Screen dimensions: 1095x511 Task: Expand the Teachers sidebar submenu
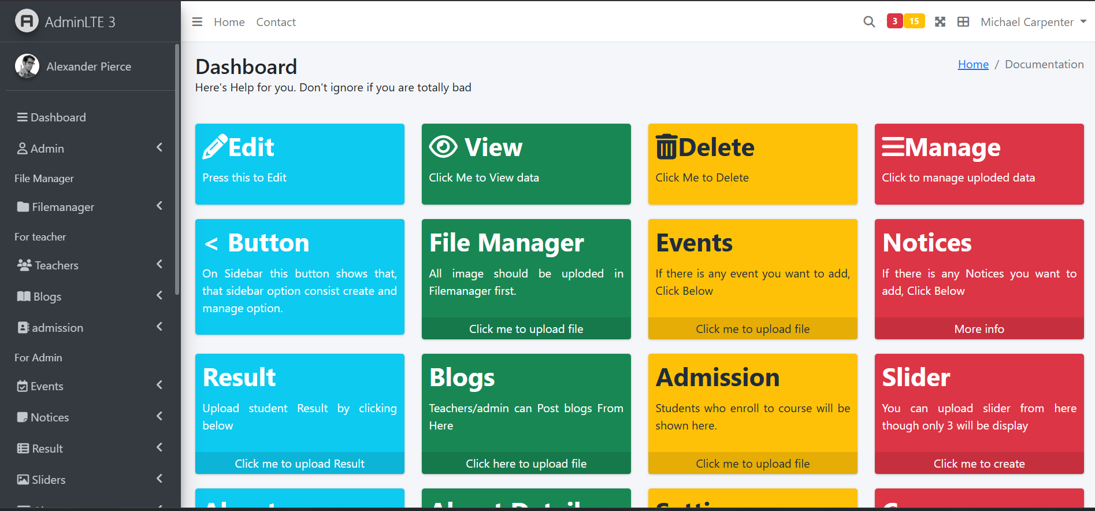[90, 265]
